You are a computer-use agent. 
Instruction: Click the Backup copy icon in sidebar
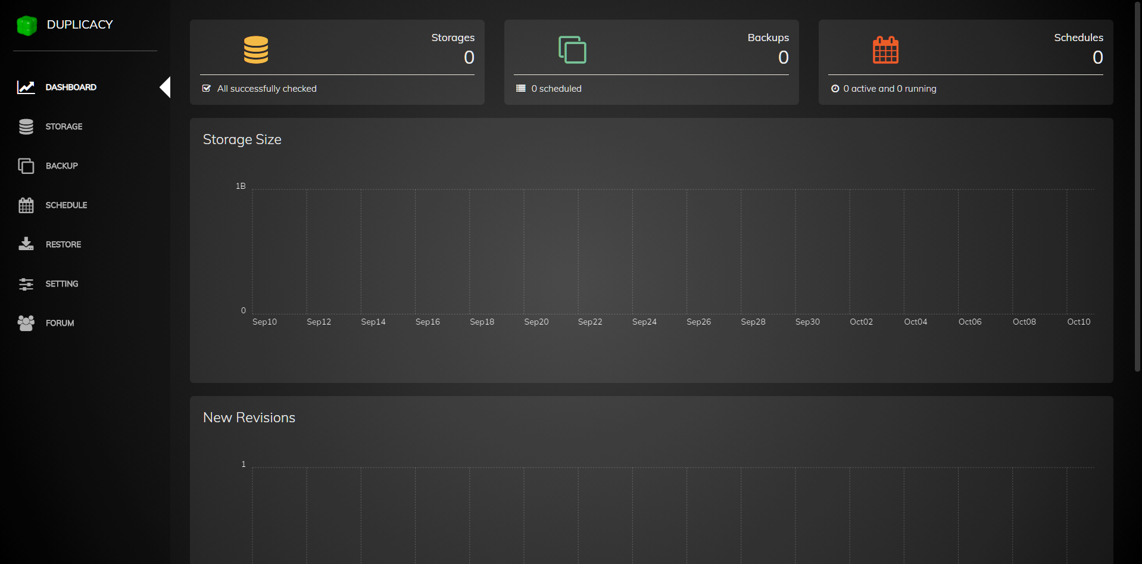click(x=26, y=166)
